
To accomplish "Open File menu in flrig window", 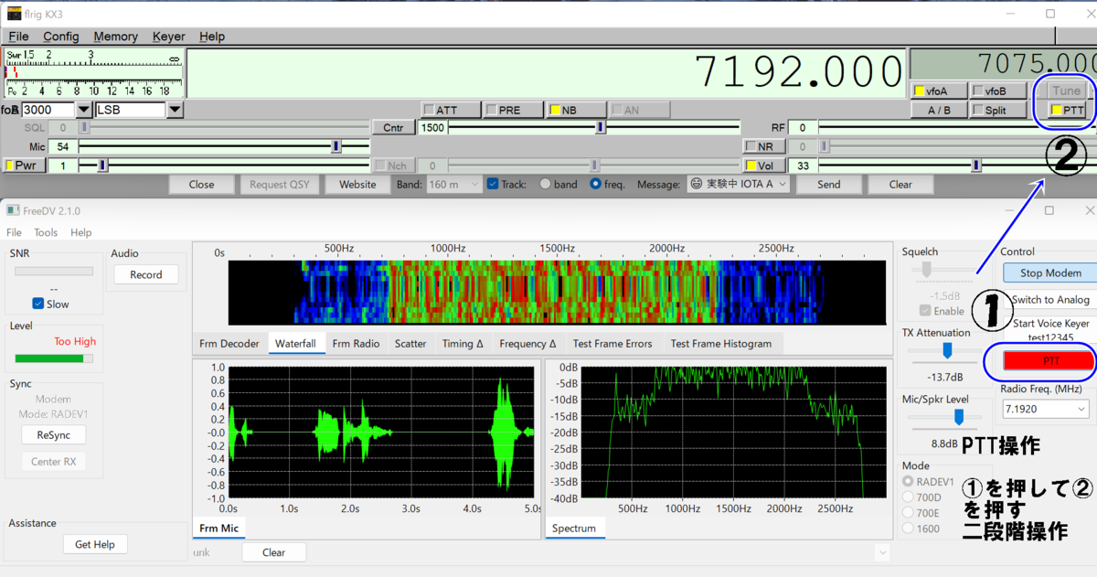I will point(18,37).
